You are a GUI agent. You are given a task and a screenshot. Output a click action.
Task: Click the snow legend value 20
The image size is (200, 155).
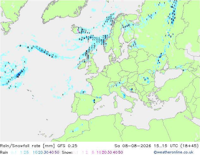[x=104, y=152]
